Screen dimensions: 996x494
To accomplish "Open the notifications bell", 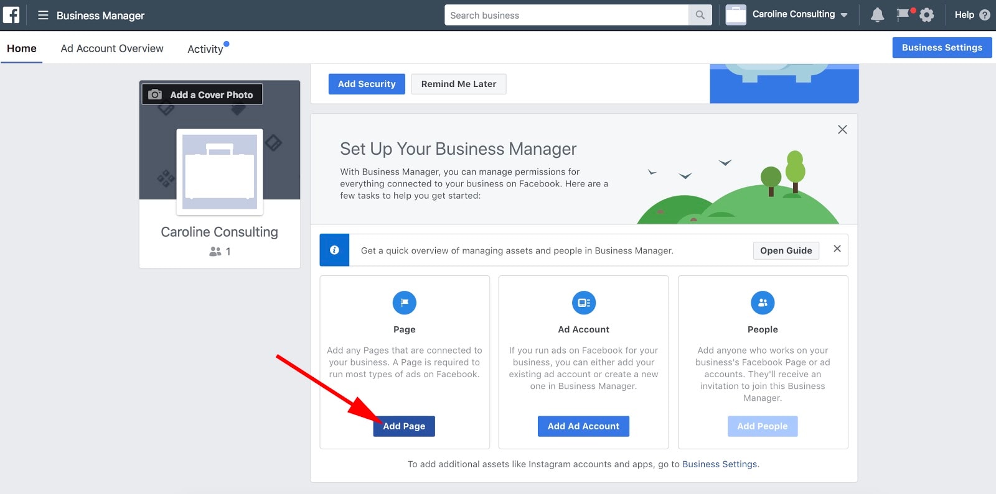I will tap(877, 15).
